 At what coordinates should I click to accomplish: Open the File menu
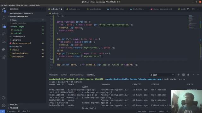[x=2, y=5]
